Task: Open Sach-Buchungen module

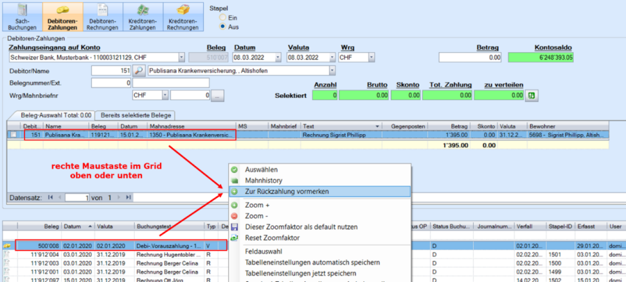Action: pyautogui.click(x=22, y=17)
